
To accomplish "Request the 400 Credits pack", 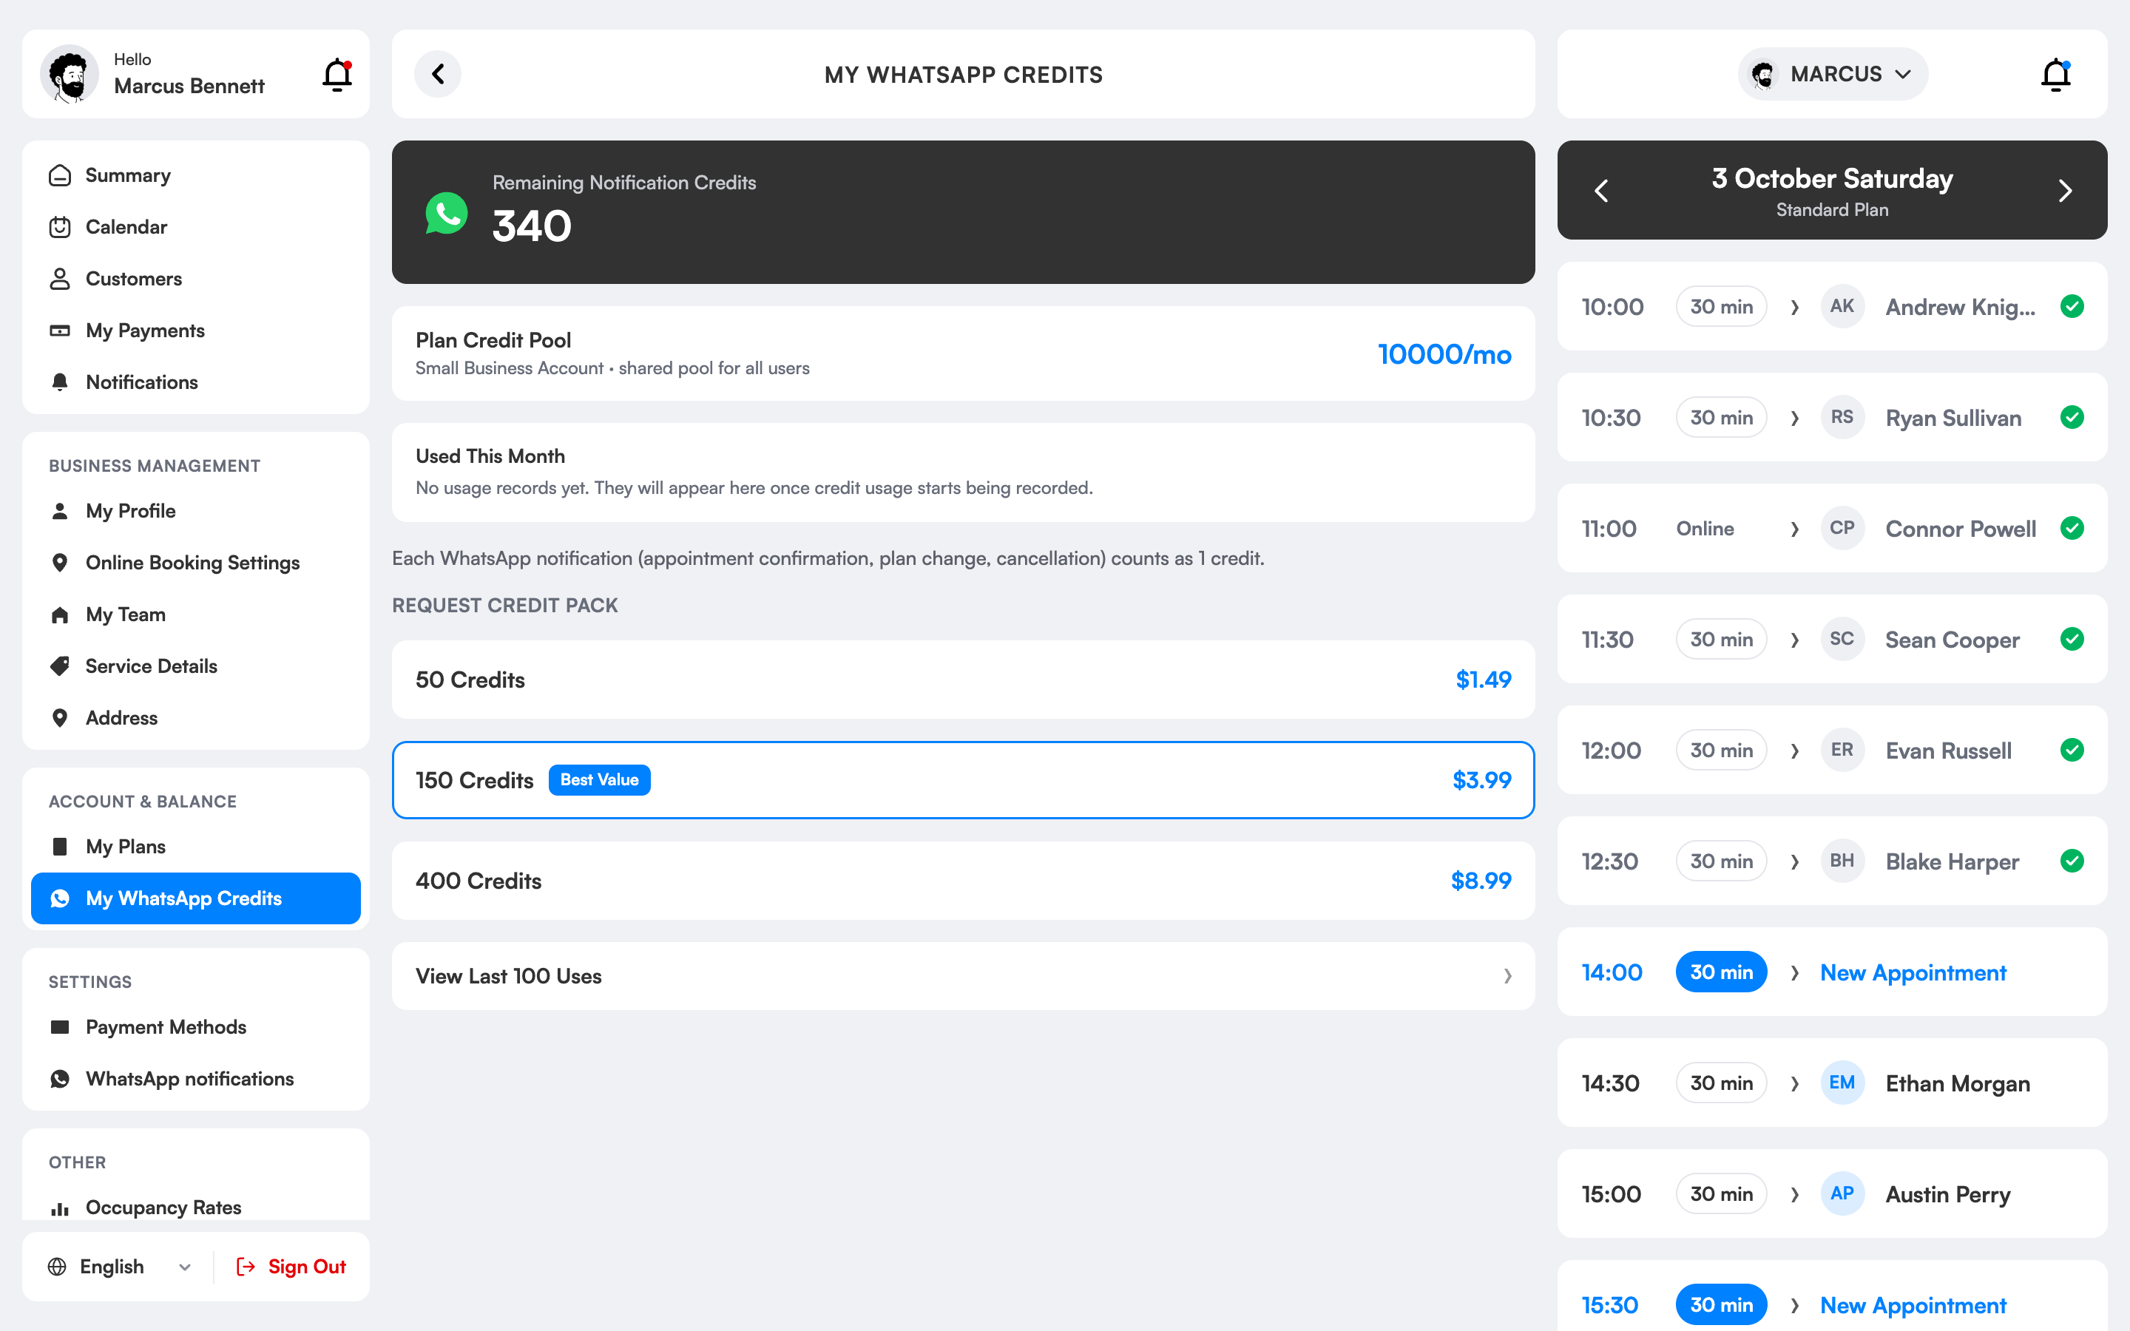I will pos(963,881).
